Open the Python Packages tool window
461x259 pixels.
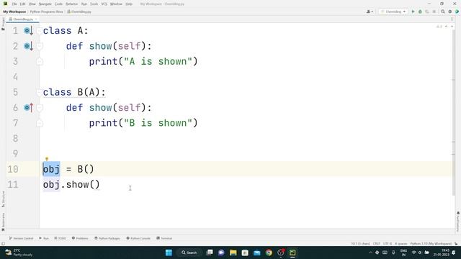point(107,238)
